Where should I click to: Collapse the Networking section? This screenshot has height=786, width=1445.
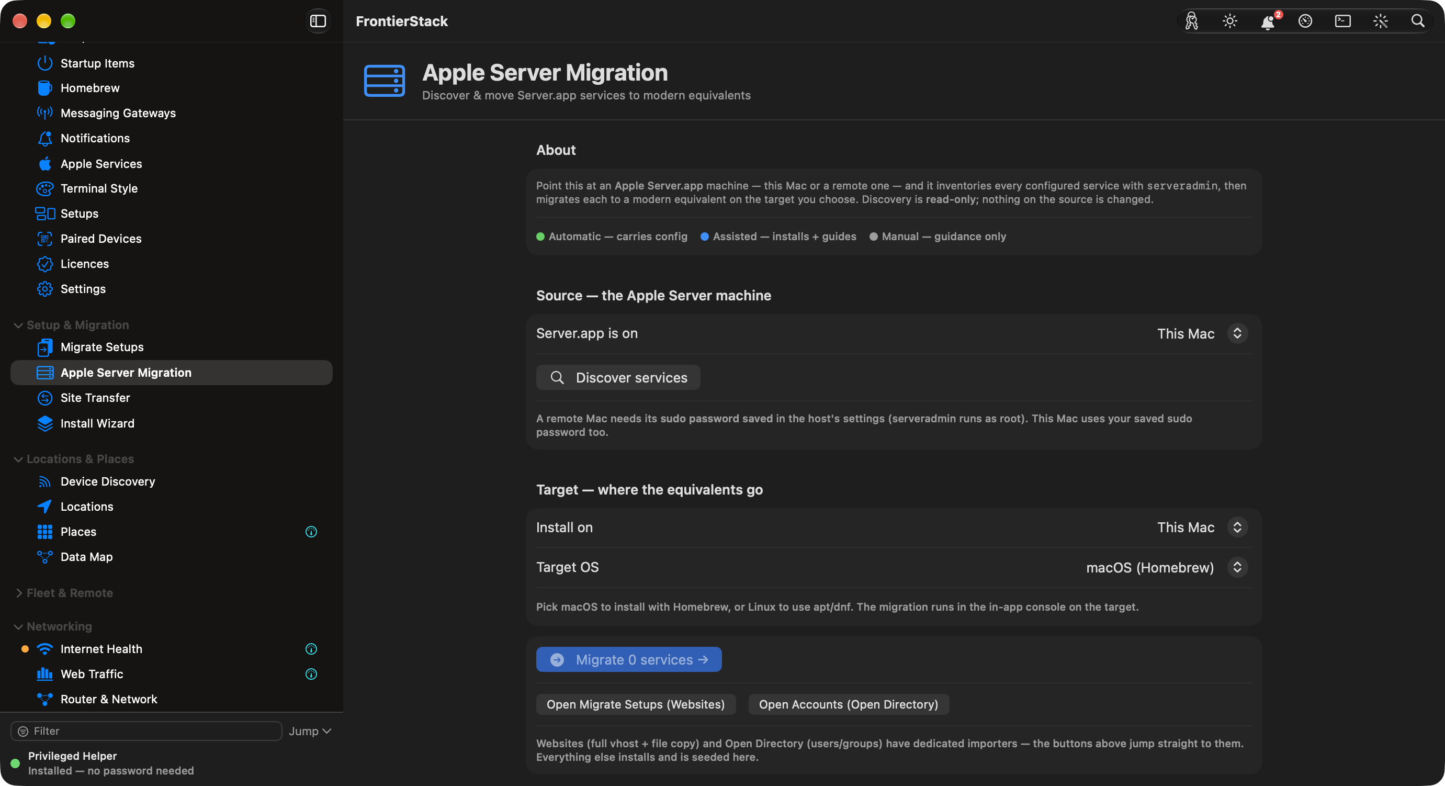[18, 627]
